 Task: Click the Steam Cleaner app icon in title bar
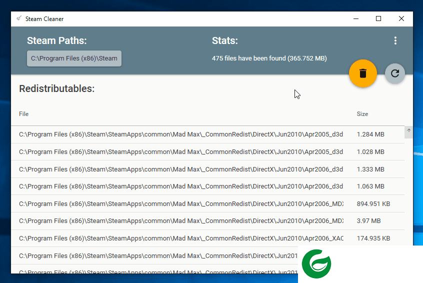[19, 18]
